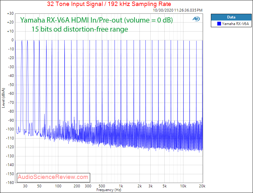The width and height of the screenshot is (253, 193).
Task: Select the -130 level axis label
Action: pyautogui.click(x=10, y=156)
